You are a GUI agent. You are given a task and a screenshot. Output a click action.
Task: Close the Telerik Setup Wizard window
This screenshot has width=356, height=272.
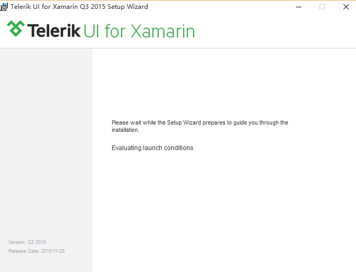point(346,7)
